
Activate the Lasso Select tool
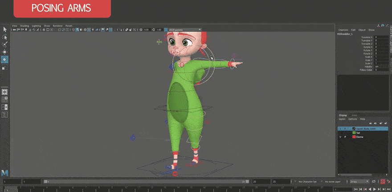click(x=4, y=37)
